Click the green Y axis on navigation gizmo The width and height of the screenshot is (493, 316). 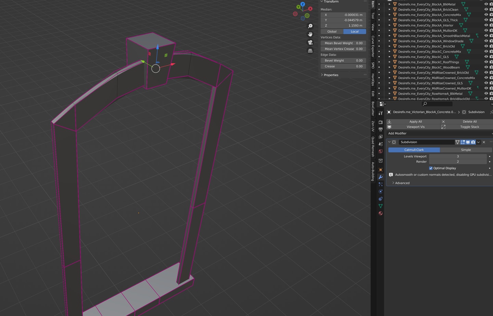coord(299,7)
